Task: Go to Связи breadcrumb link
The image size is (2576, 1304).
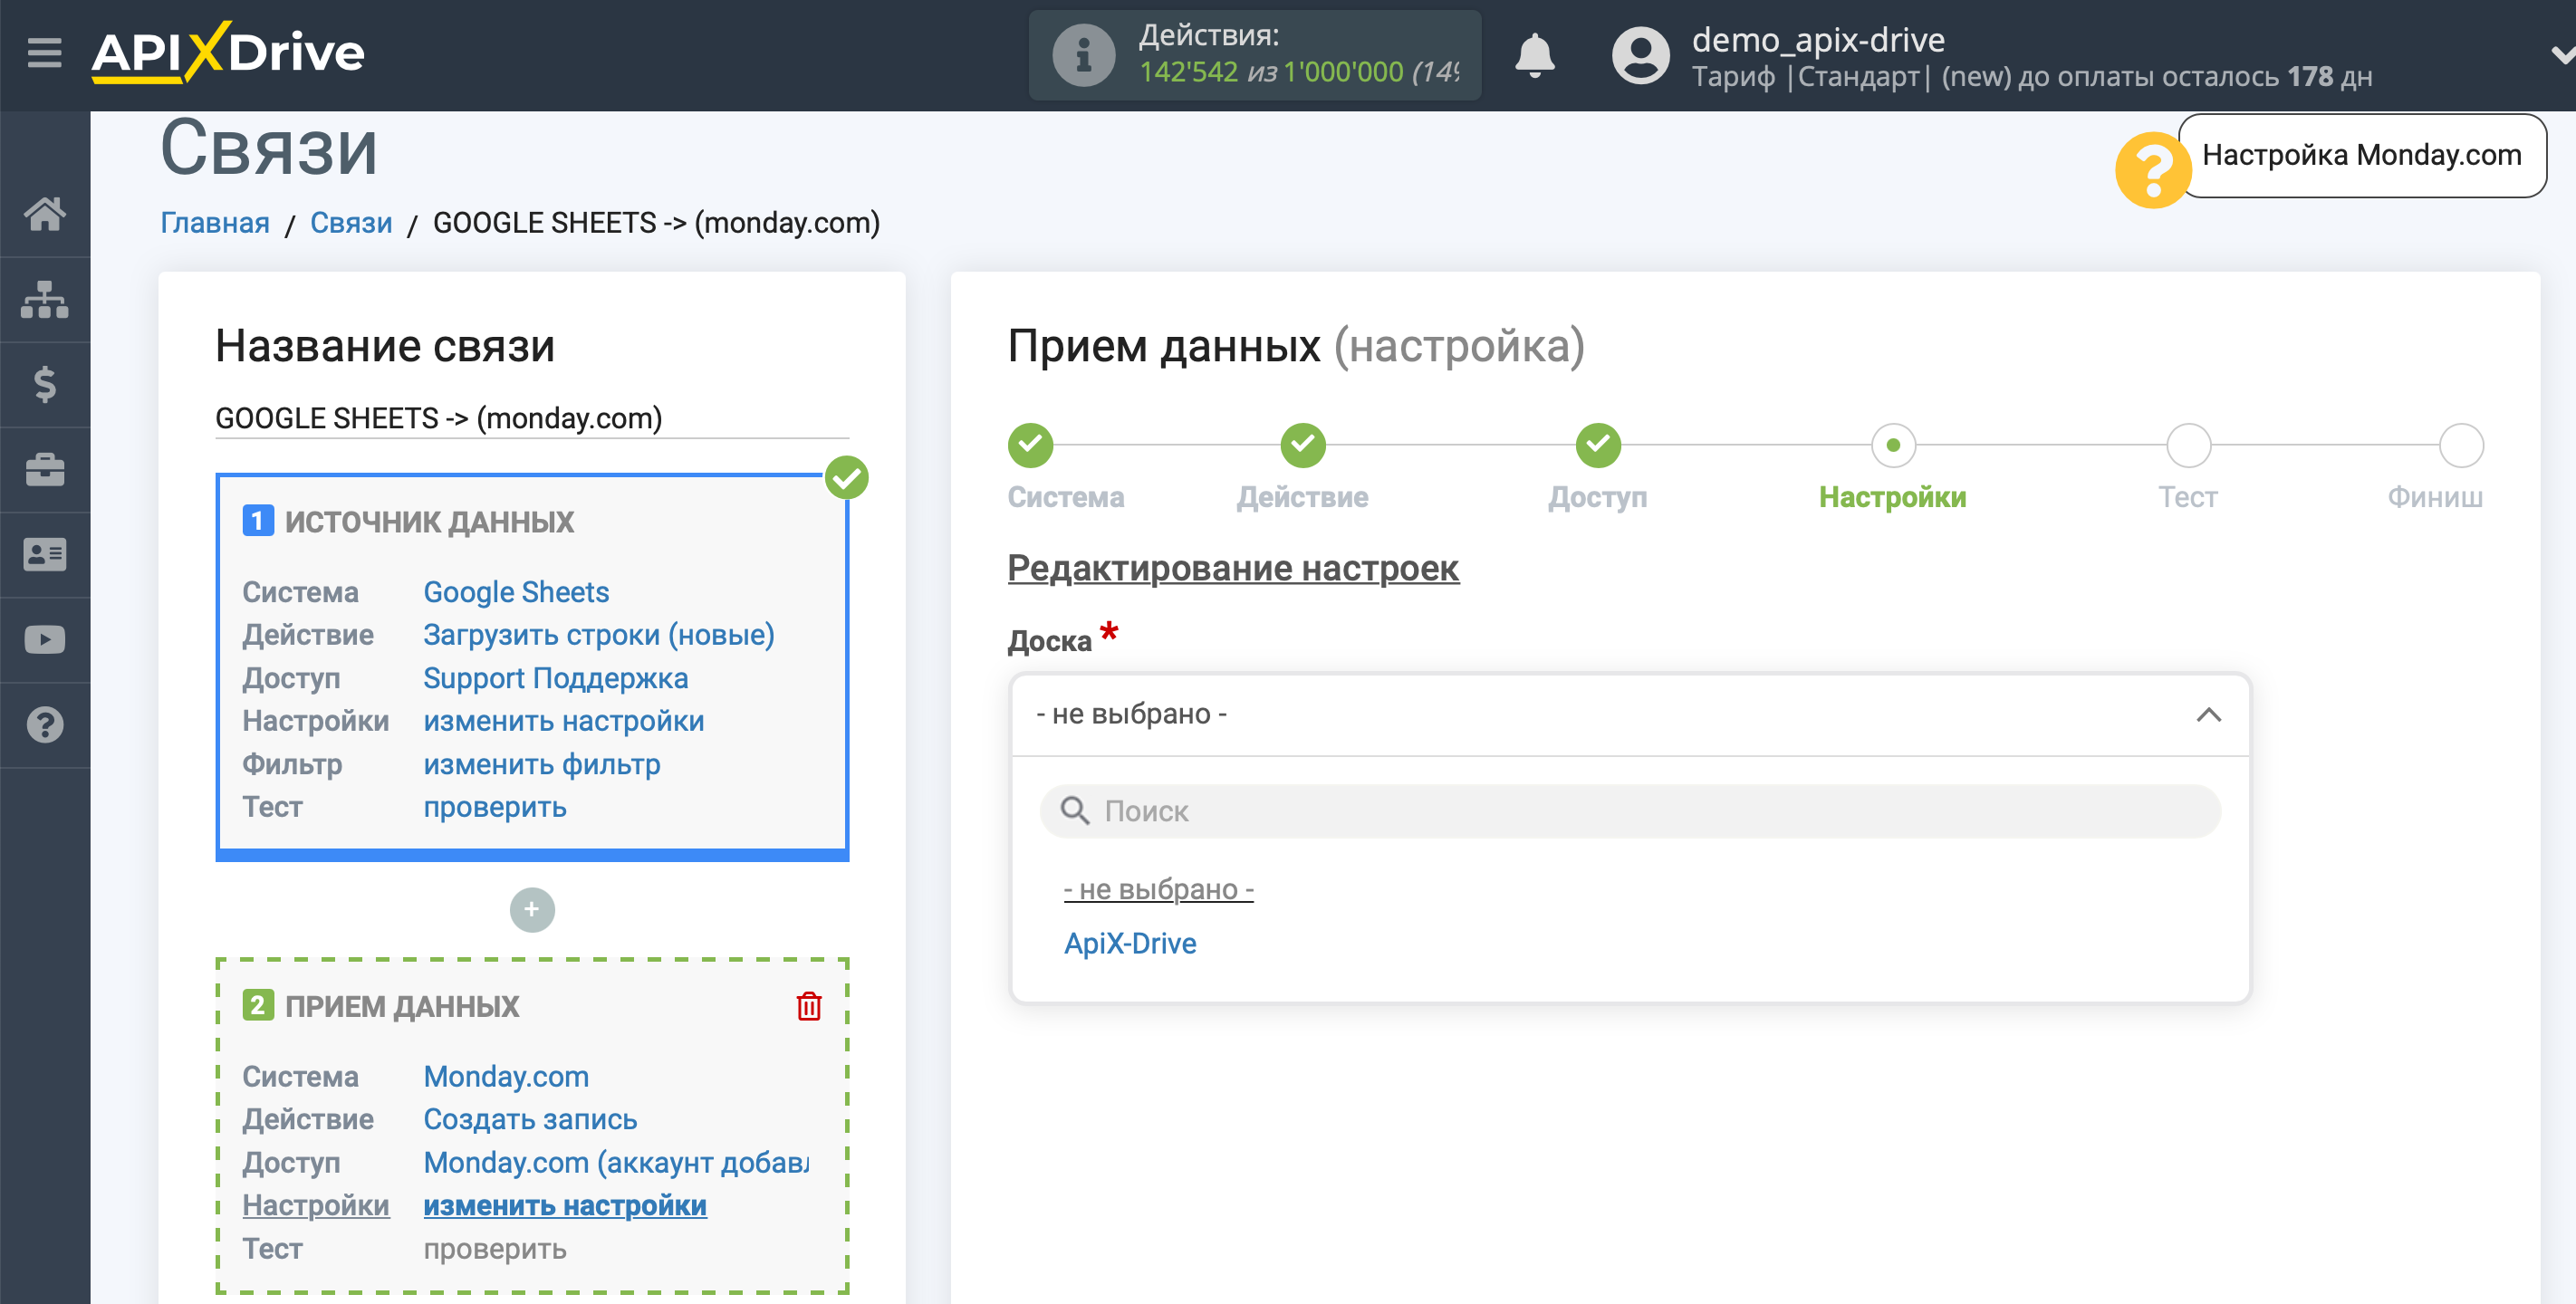Action: point(351,222)
